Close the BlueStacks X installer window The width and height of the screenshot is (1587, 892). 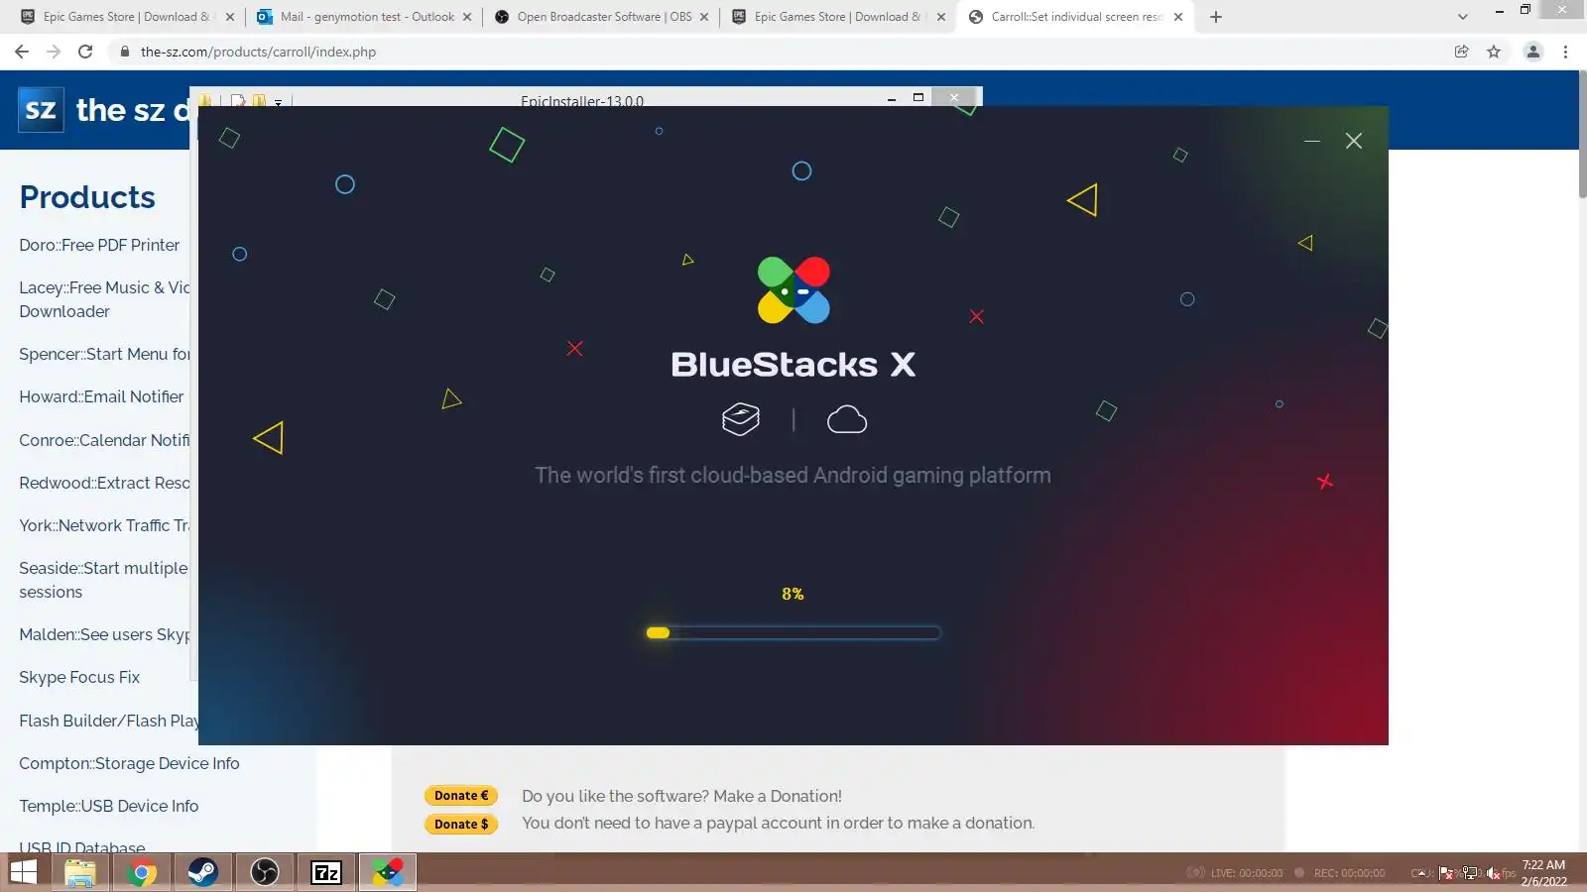1354,141
